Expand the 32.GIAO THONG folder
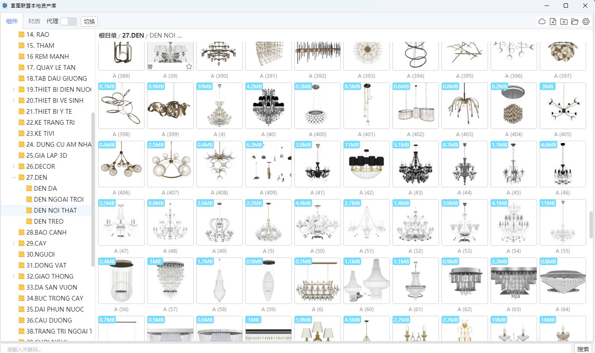Screen dimensions: 595x353 point(14,276)
